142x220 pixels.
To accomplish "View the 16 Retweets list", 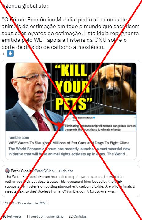I will (x=12, y=216).
